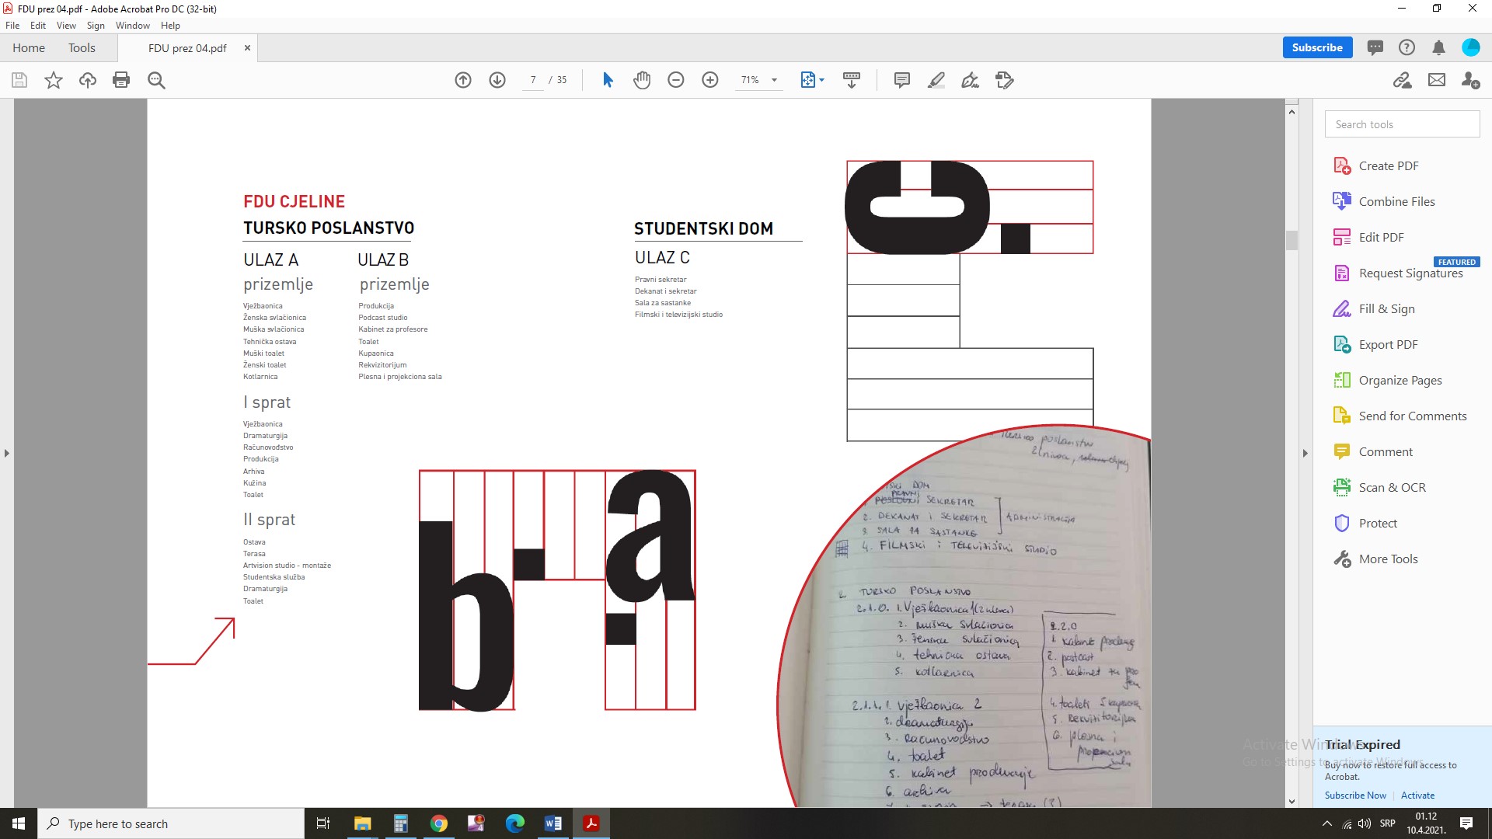
Task: Print the document using the printer icon
Action: point(121,80)
